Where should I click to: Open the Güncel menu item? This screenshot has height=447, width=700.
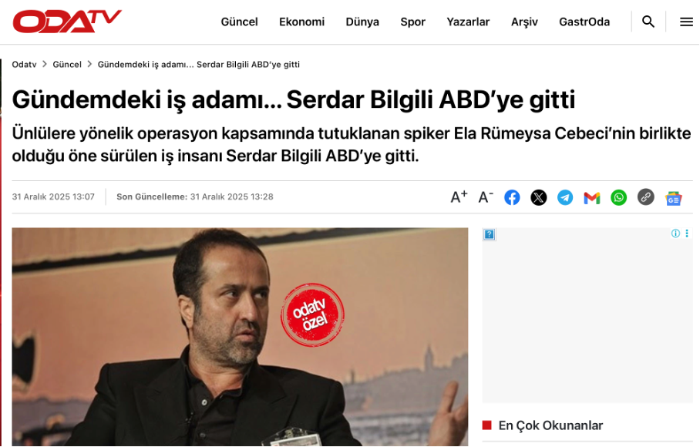[239, 22]
